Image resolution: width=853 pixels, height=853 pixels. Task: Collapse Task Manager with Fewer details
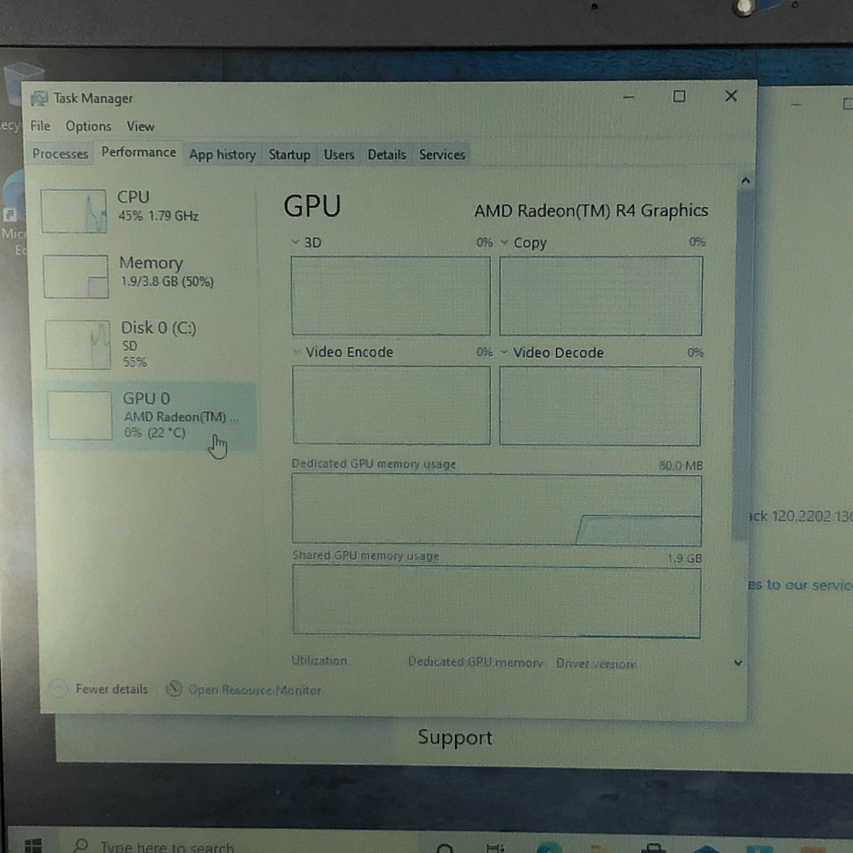(112, 689)
